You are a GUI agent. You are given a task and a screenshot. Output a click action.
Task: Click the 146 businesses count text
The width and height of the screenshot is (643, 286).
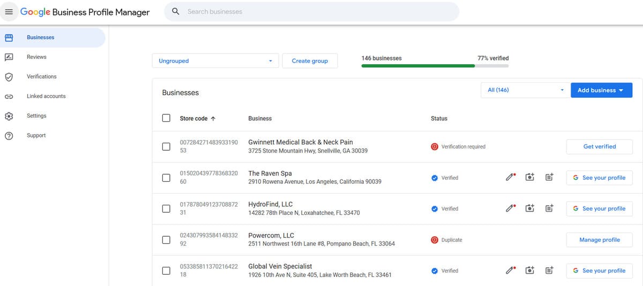tap(382, 58)
